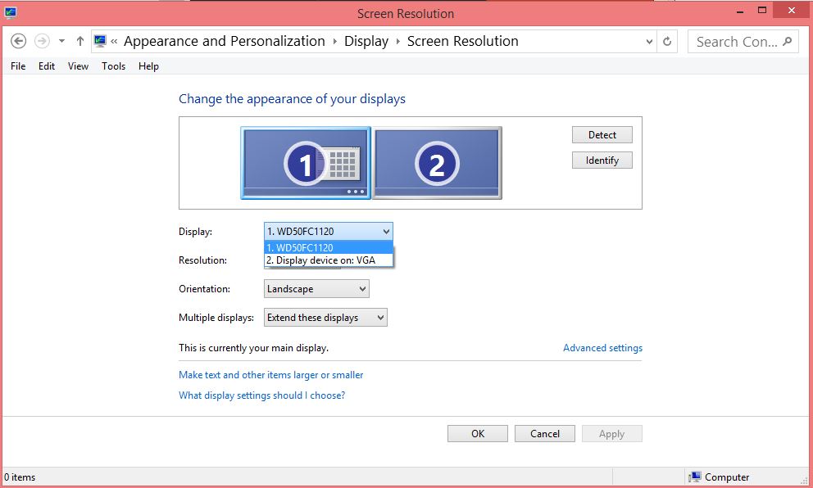Click the Screen Resolution icon in the address bar
This screenshot has width=813, height=488.
[x=99, y=39]
